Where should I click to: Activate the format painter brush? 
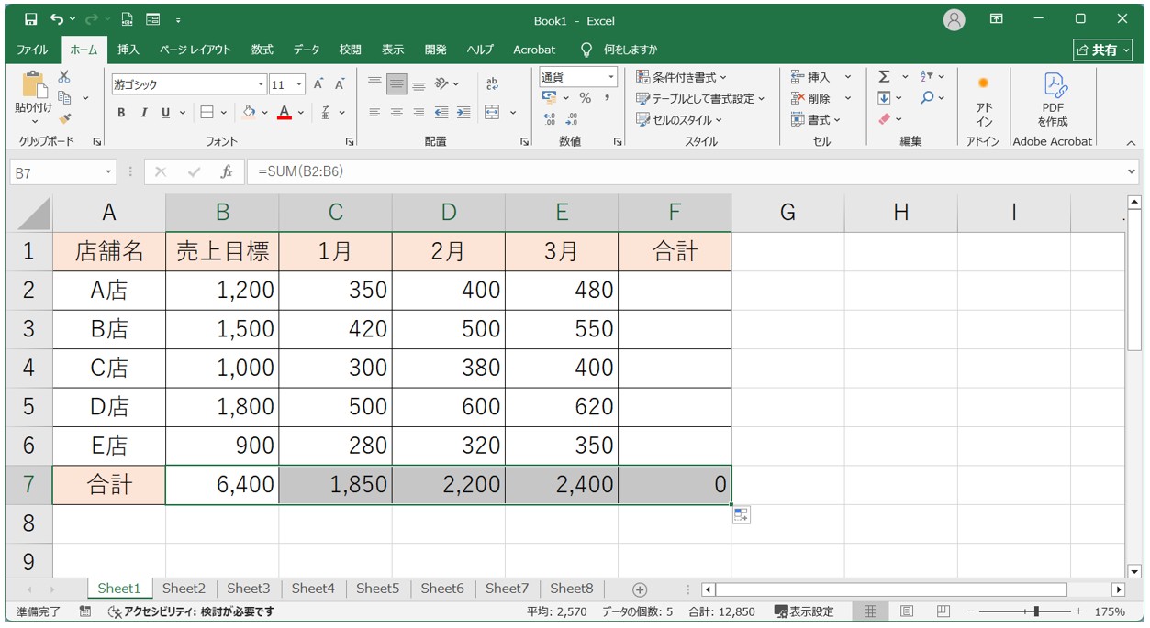[64, 118]
